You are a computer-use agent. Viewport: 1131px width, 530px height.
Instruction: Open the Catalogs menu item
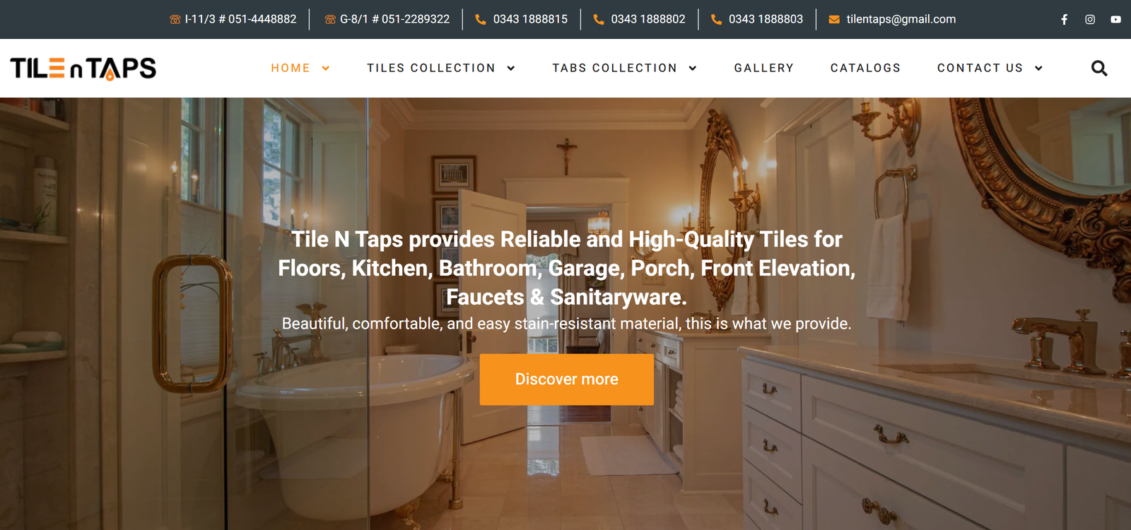865,68
